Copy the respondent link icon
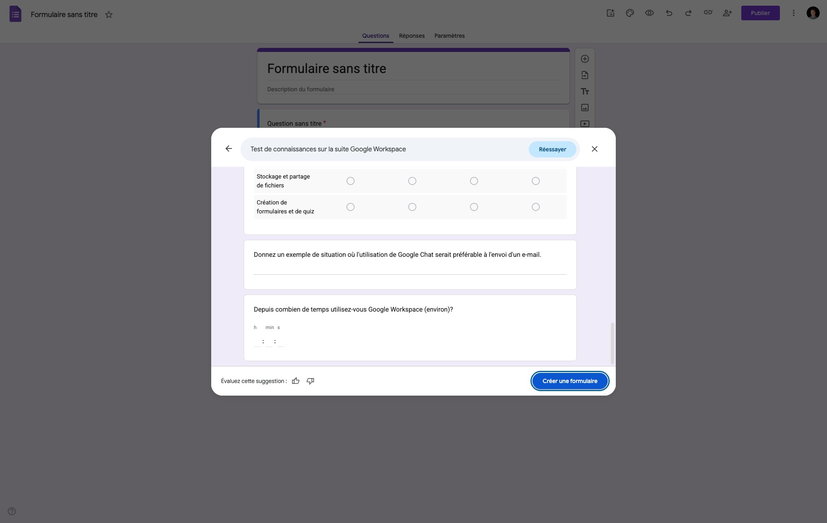827x523 pixels. (708, 13)
